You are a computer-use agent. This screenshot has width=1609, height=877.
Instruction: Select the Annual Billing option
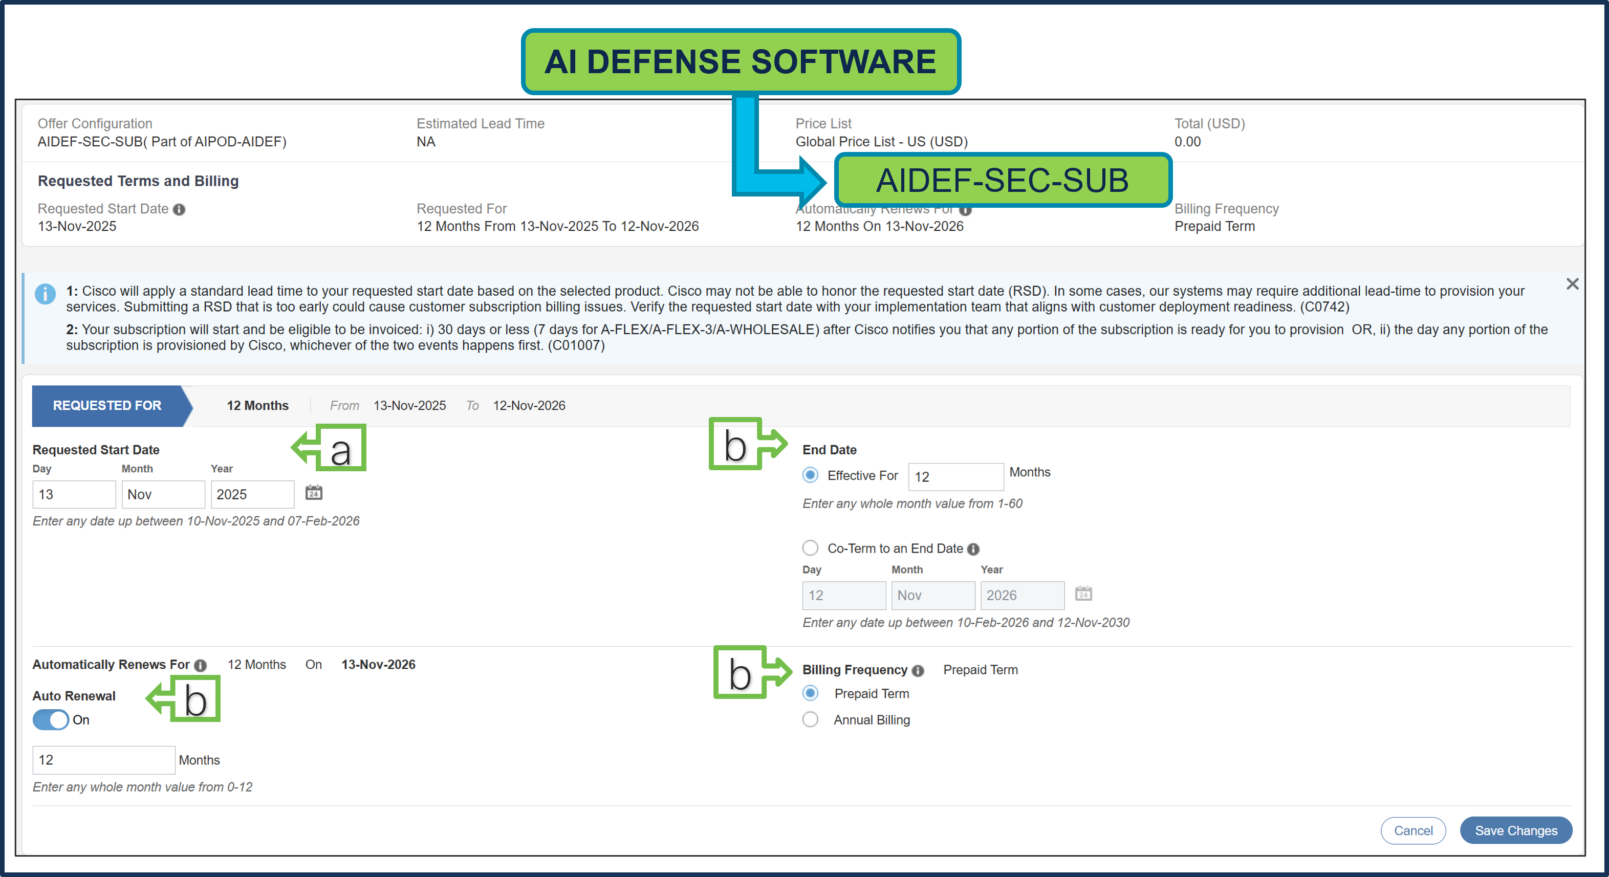click(x=810, y=719)
